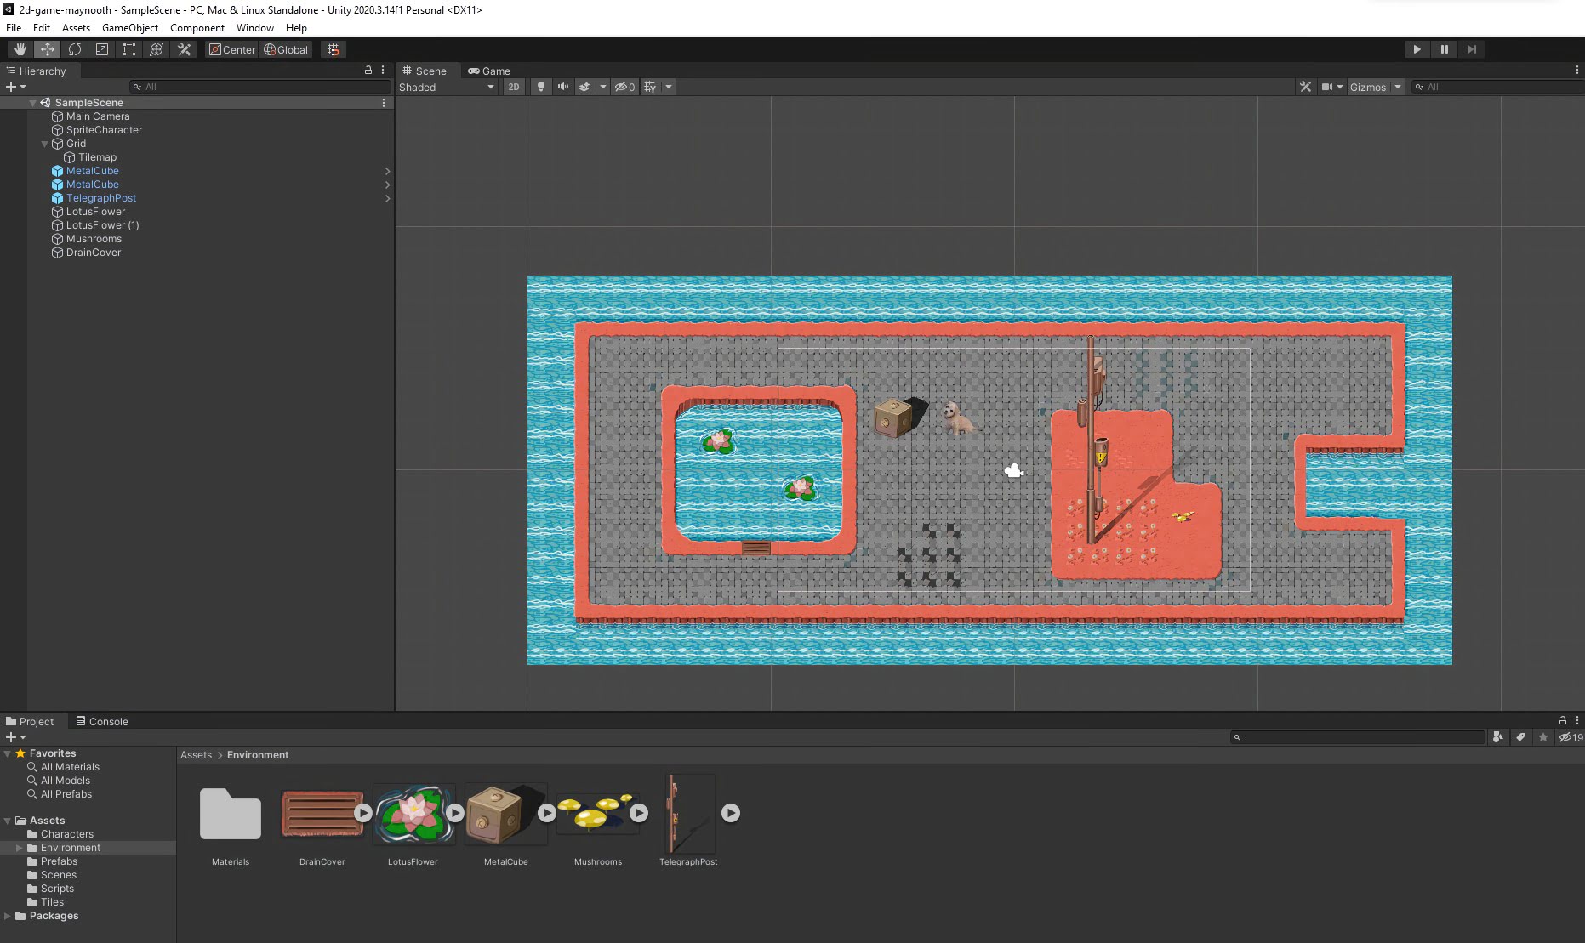Select the combined Transform tool
Image resolution: width=1585 pixels, height=943 pixels.
[x=156, y=49]
